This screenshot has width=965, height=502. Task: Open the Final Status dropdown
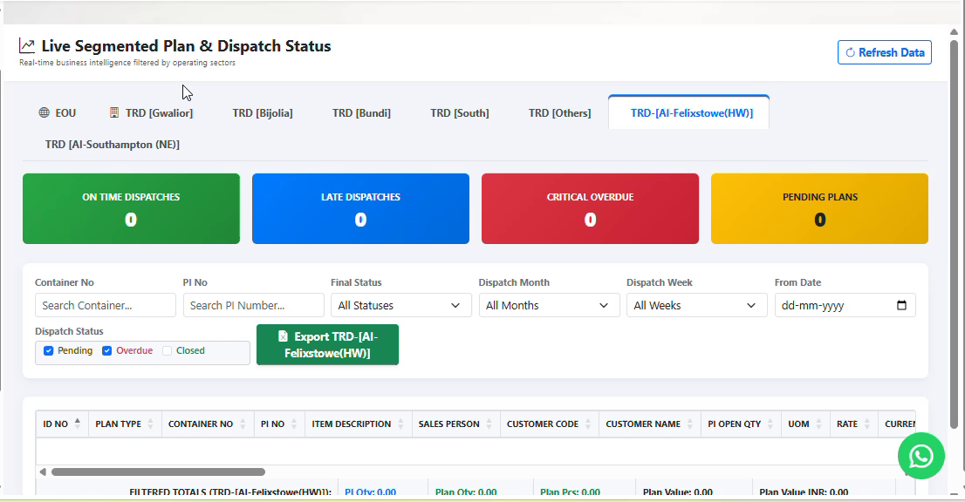pyautogui.click(x=400, y=305)
